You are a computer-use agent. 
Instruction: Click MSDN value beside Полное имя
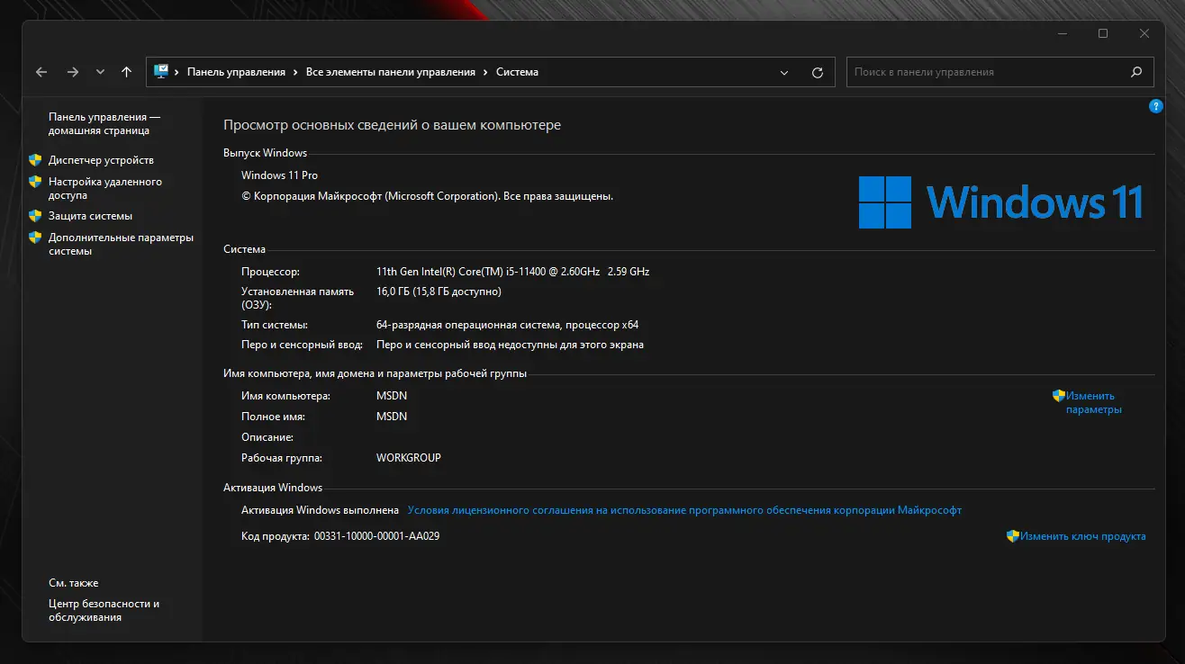tap(392, 417)
